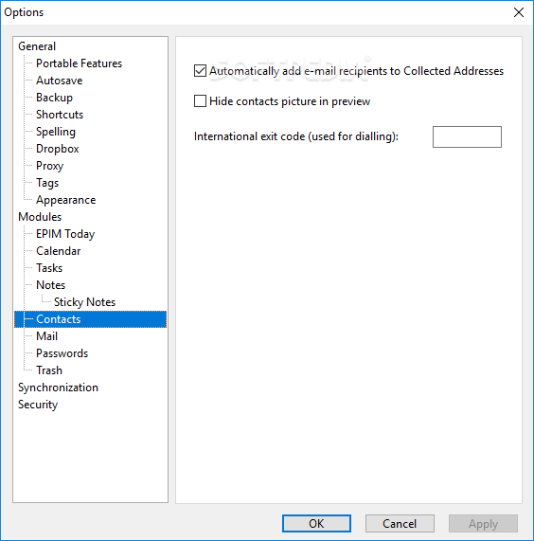Click the OK button
The width and height of the screenshot is (534, 541).
point(316,523)
